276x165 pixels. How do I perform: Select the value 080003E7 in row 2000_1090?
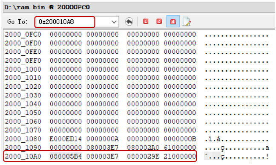103,148
